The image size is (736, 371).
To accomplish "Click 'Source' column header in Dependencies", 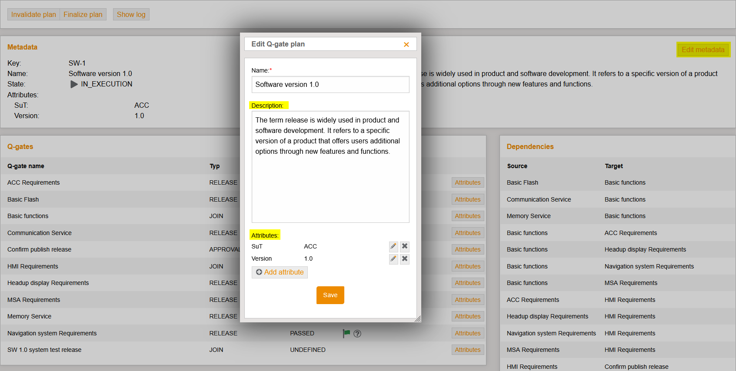I will pyautogui.click(x=517, y=166).
